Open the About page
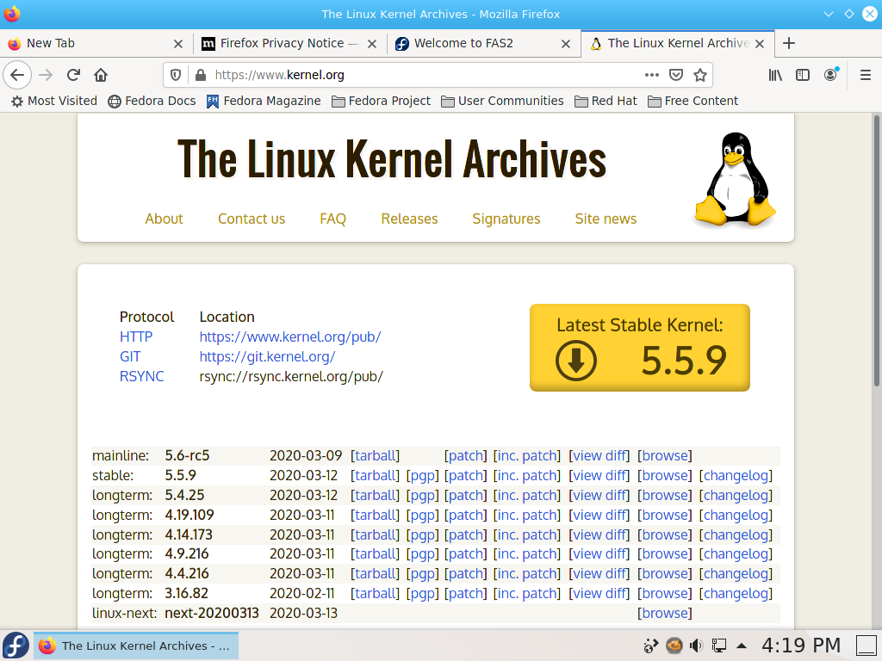Image resolution: width=882 pixels, height=661 pixels. 165,219
